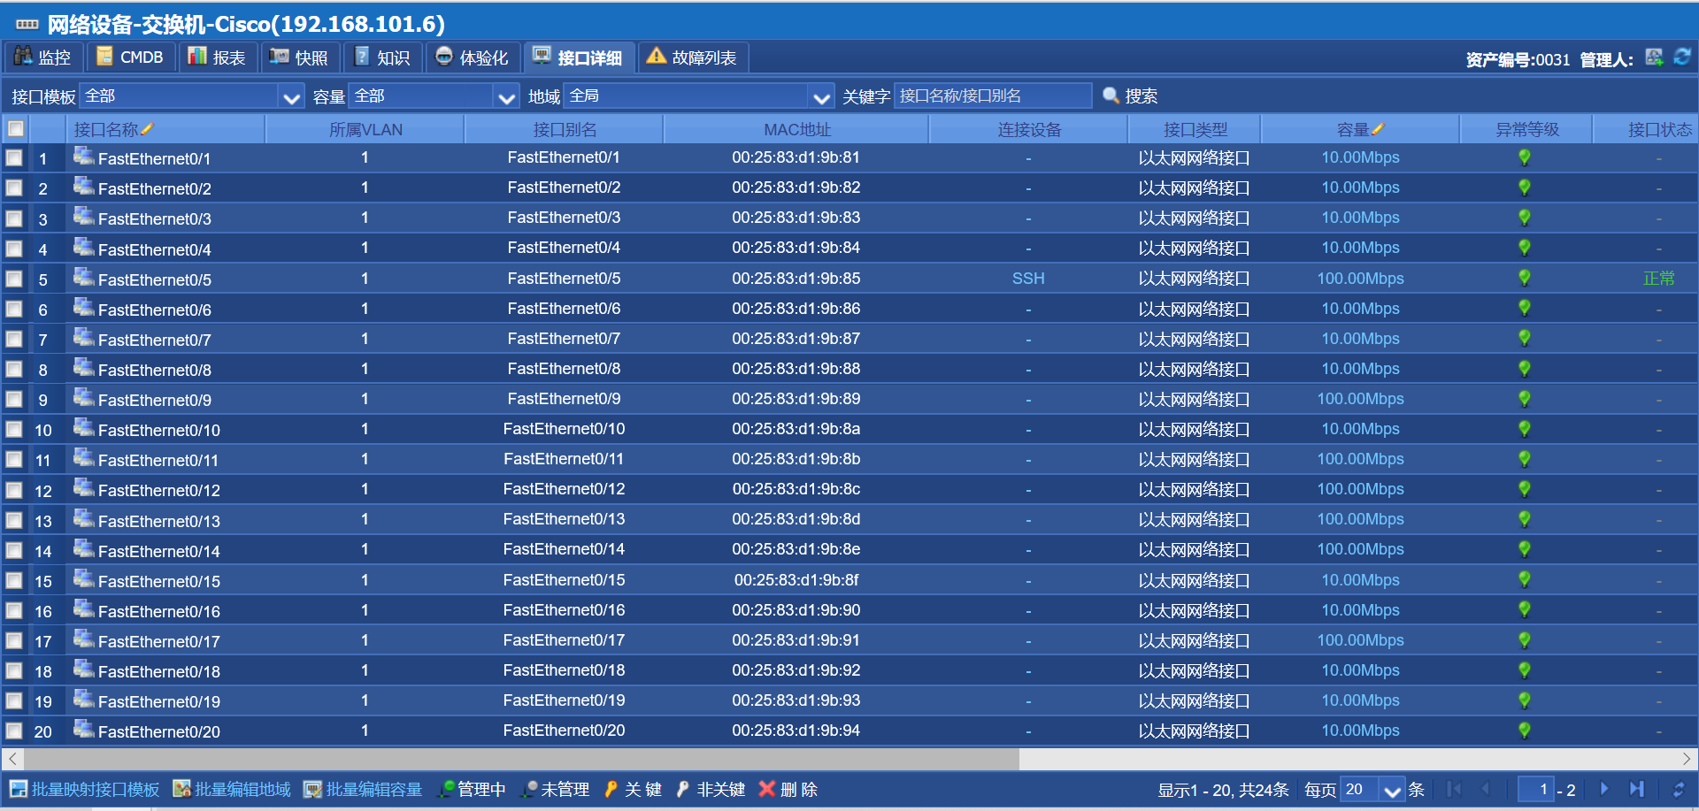Switch to the 故障列表 tab
Screen dimensions: 1699x811
point(693,57)
